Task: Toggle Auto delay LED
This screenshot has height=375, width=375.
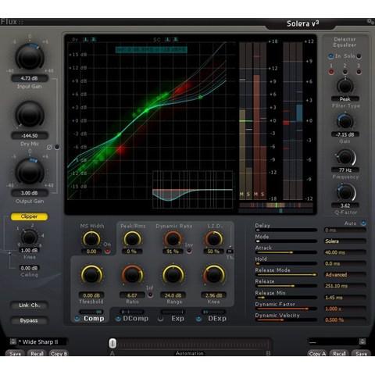Action: (363, 223)
